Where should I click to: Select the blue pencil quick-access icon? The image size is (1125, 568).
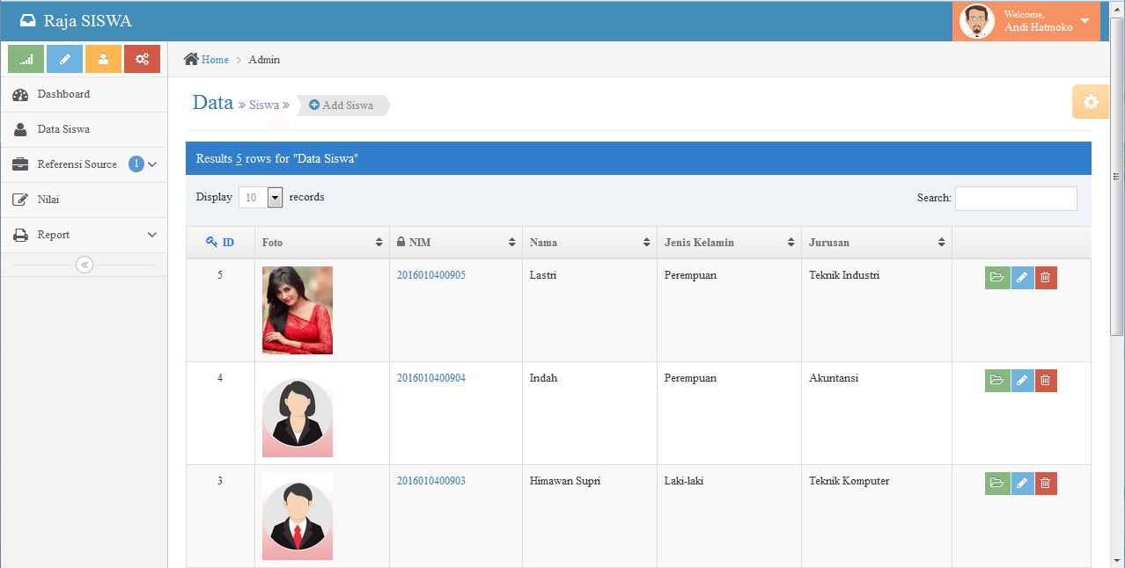click(64, 58)
